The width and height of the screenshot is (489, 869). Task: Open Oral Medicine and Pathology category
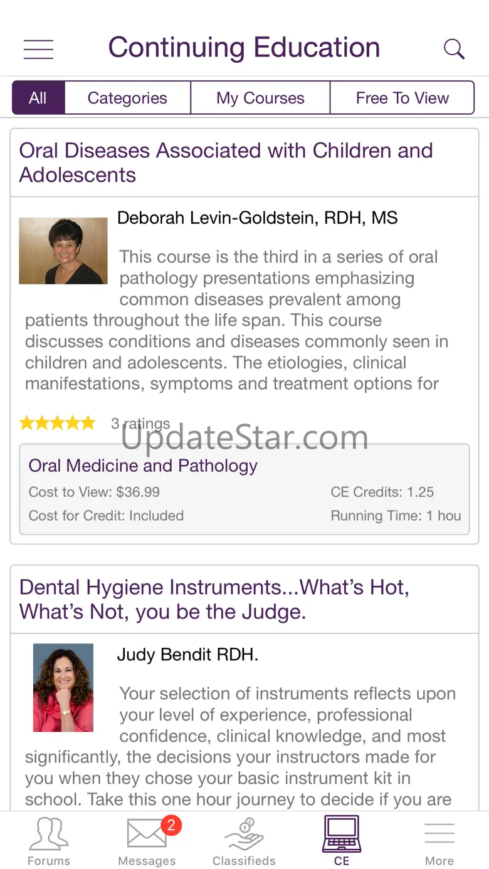click(143, 466)
